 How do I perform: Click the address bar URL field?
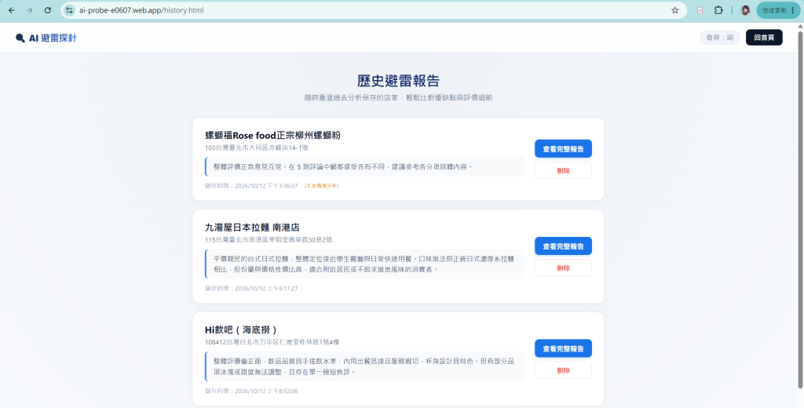(373, 10)
